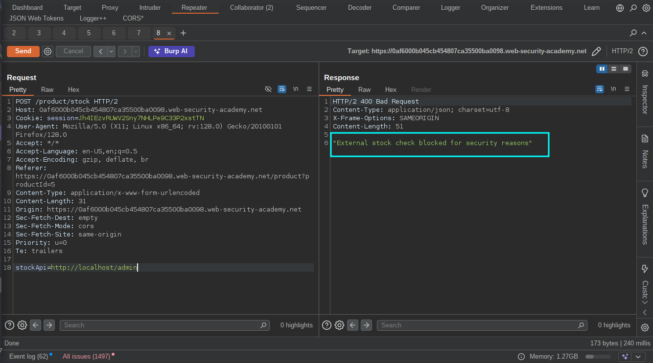Click the Send request button
653x363 pixels.
click(x=23, y=51)
